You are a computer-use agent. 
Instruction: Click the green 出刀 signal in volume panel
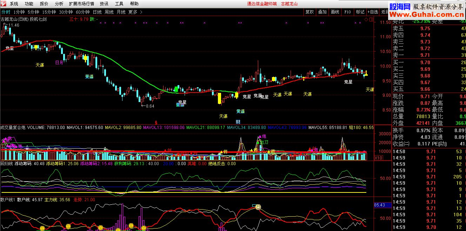pos(262,142)
